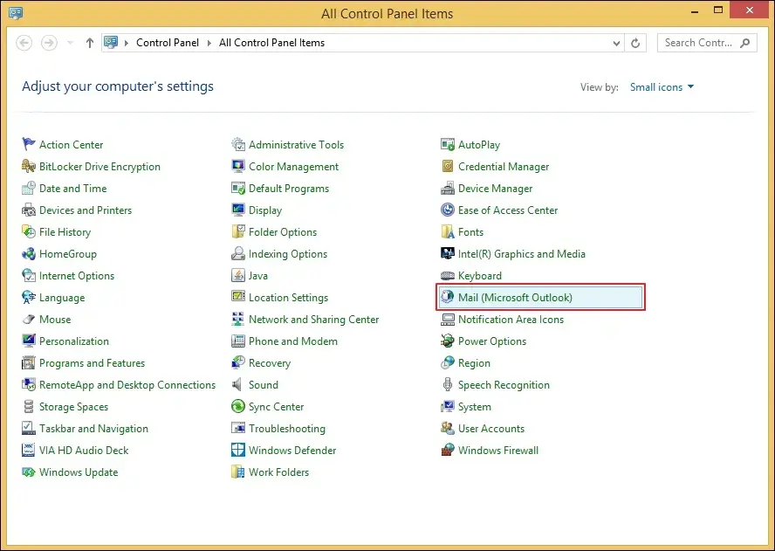Open Network and Sharing Center link
The image size is (775, 551).
(x=313, y=320)
